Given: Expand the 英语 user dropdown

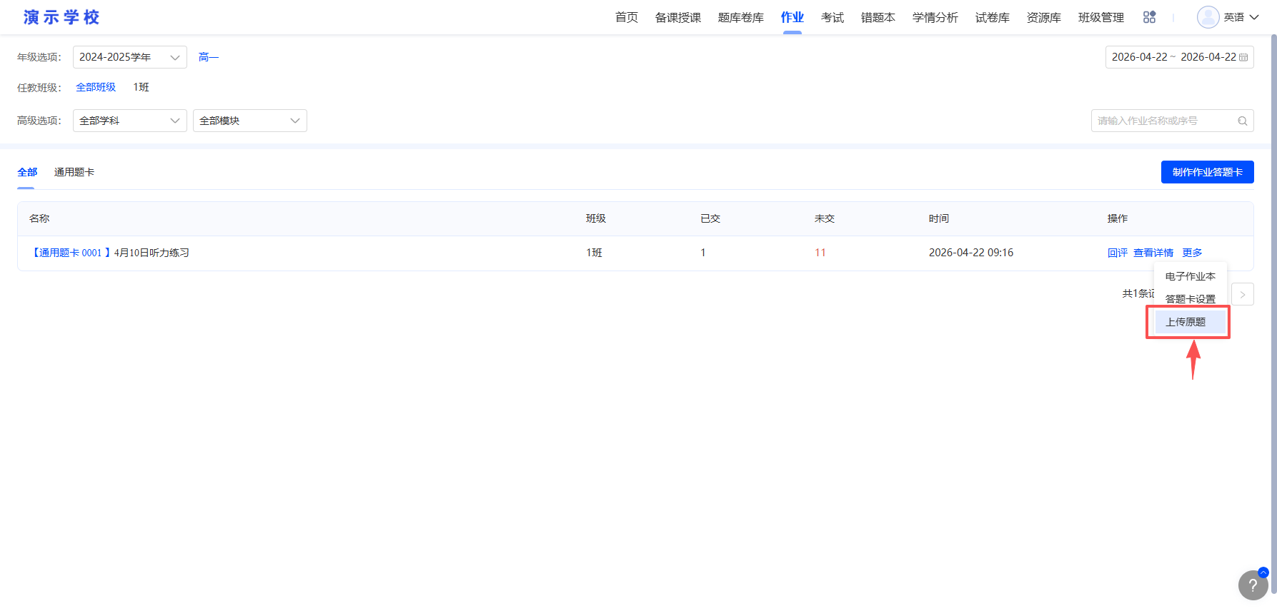Looking at the screenshot, I should point(1241,17).
